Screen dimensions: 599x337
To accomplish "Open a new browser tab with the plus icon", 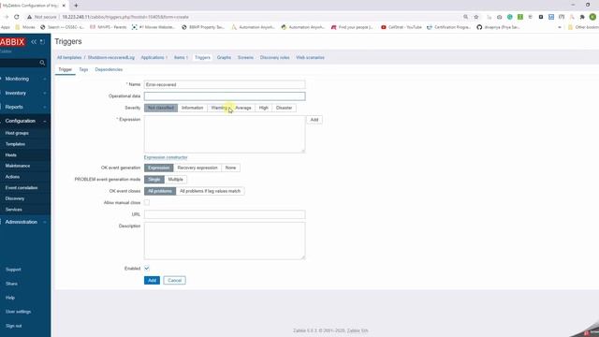I will tap(76, 6).
